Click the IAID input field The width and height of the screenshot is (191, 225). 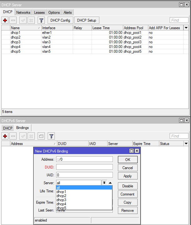point(84,175)
